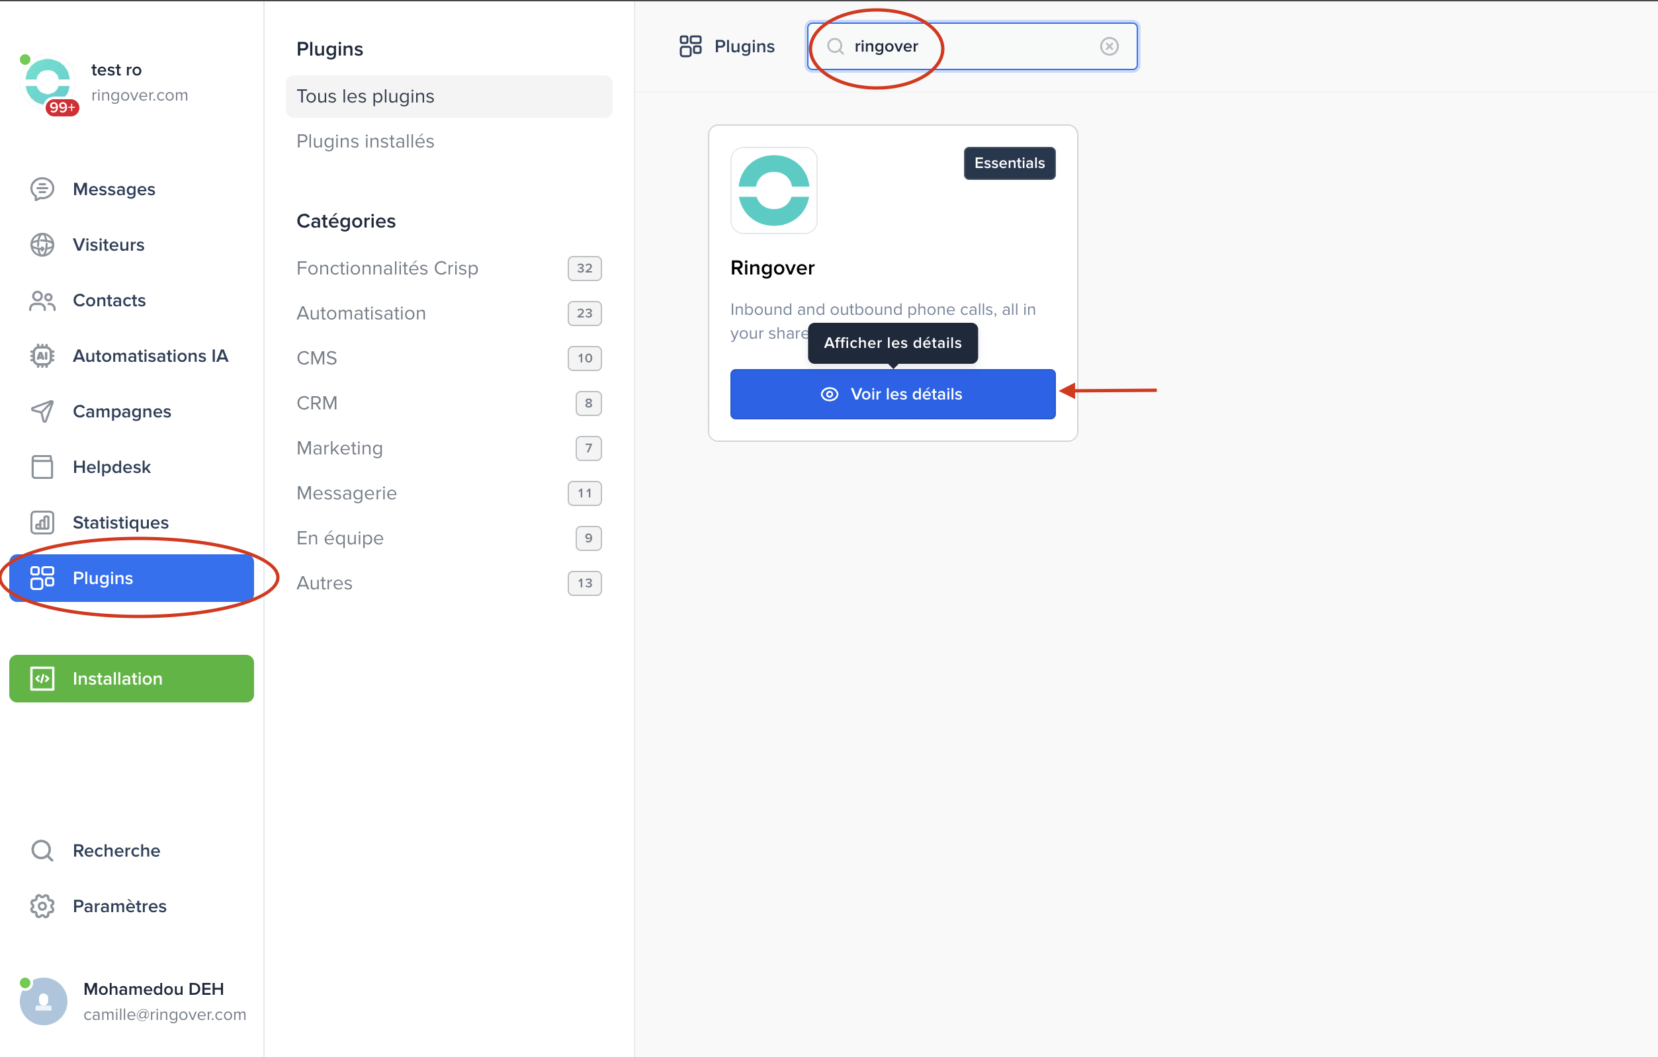Filter by CMS category
This screenshot has width=1658, height=1057.
coord(449,358)
